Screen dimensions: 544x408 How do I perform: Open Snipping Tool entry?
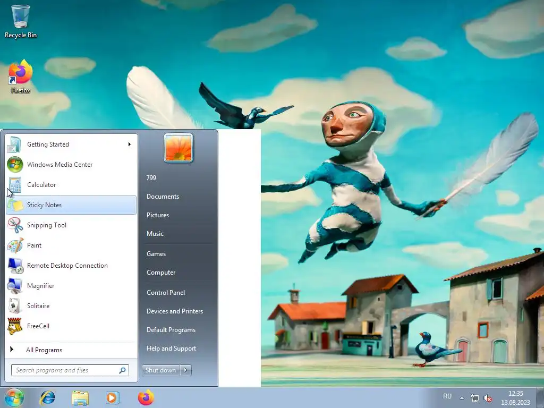71,225
